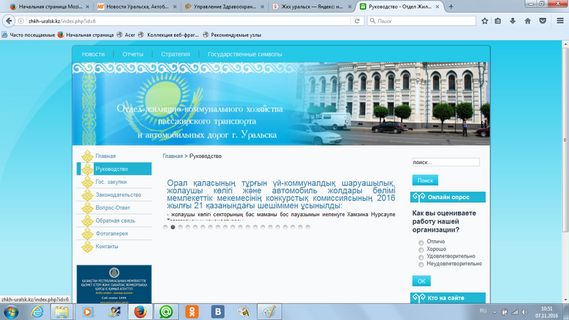569x320 pixels.
Task: Open a new browser tab
Action: pos(451,6)
